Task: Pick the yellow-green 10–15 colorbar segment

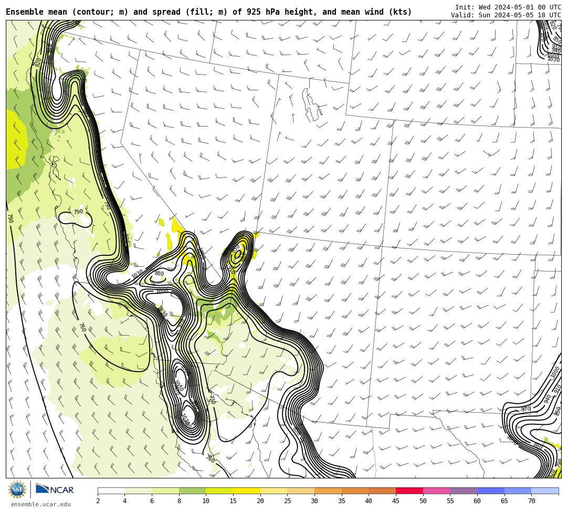Action: coord(219,491)
